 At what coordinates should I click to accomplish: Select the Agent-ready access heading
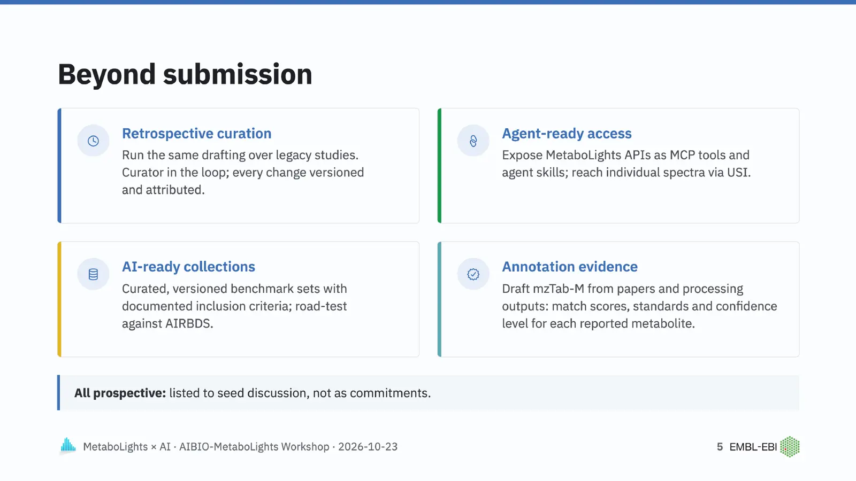click(567, 134)
